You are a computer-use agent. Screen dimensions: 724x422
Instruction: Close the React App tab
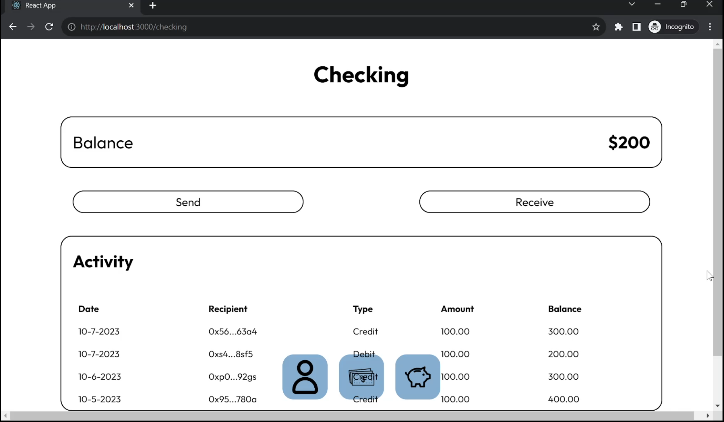pos(131,6)
